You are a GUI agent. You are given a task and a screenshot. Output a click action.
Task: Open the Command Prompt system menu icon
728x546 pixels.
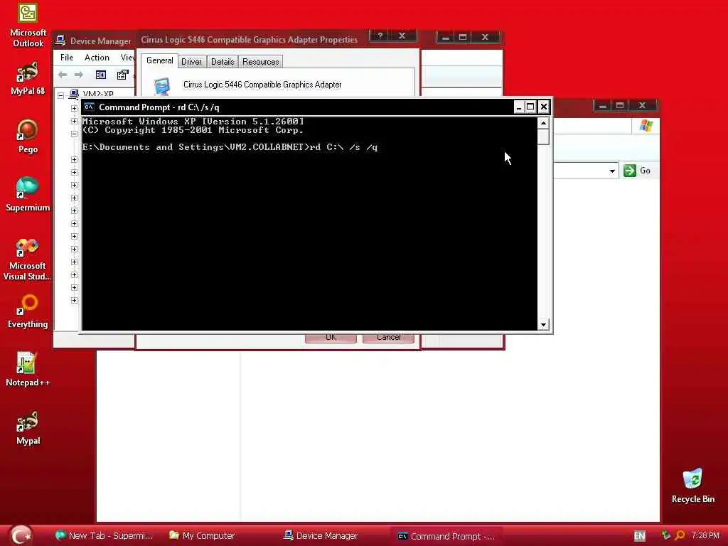click(x=89, y=107)
